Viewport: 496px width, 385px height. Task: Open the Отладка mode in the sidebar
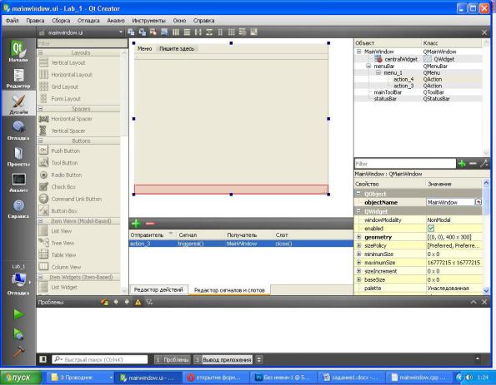[x=18, y=130]
